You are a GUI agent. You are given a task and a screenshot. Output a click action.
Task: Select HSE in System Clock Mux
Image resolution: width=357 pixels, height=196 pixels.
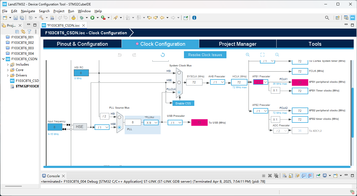point(179,82)
